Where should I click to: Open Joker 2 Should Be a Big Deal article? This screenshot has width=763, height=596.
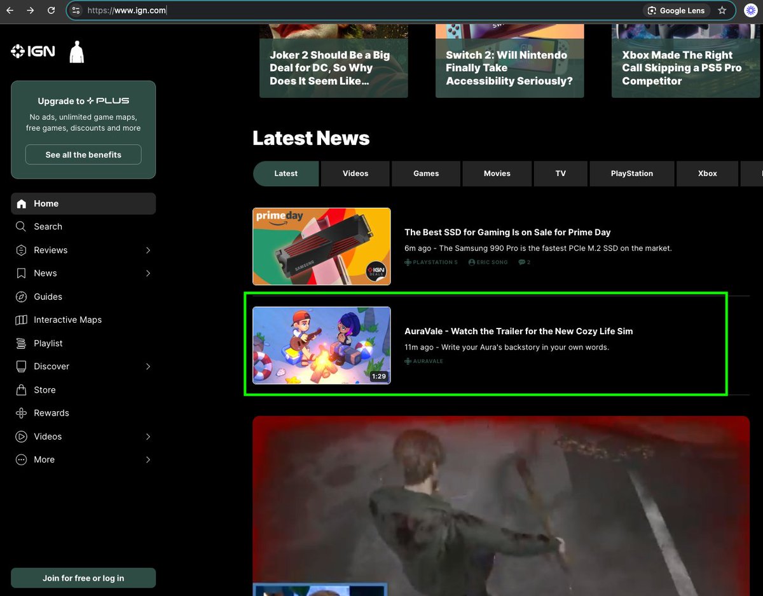coord(334,61)
